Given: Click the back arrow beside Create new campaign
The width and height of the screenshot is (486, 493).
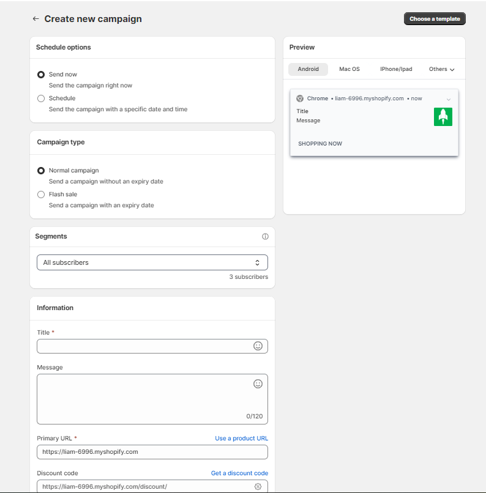Looking at the screenshot, I should [x=36, y=19].
